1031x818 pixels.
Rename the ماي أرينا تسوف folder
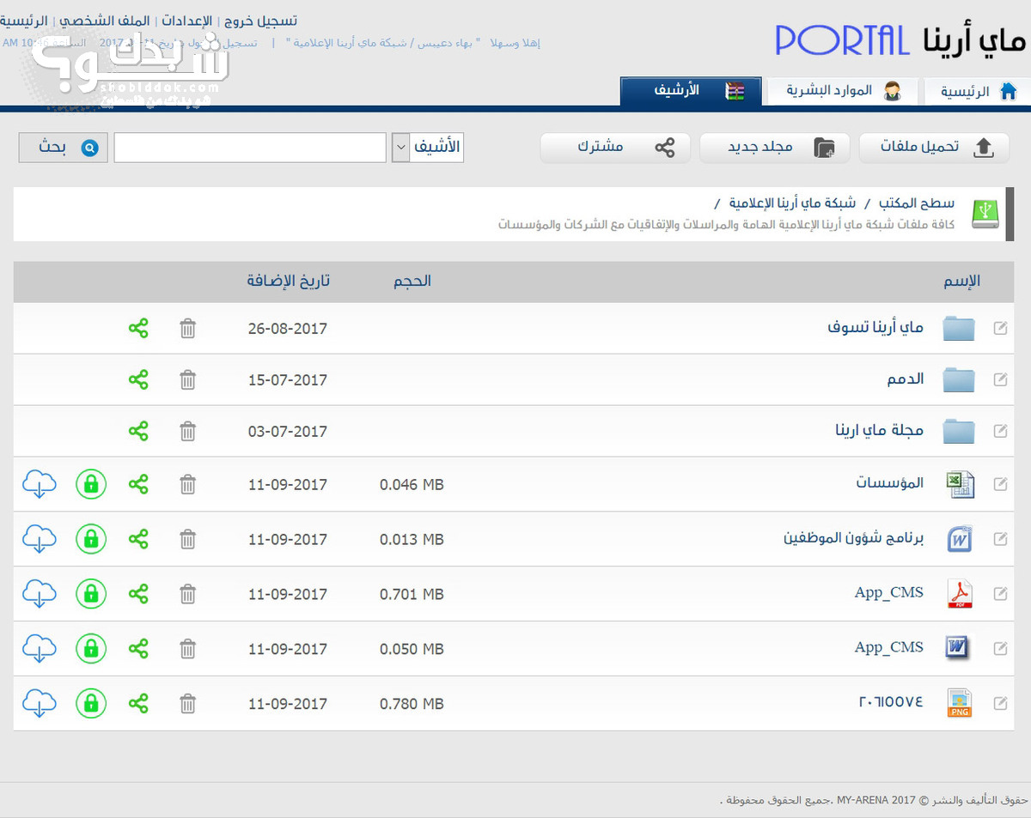pos(1000,329)
